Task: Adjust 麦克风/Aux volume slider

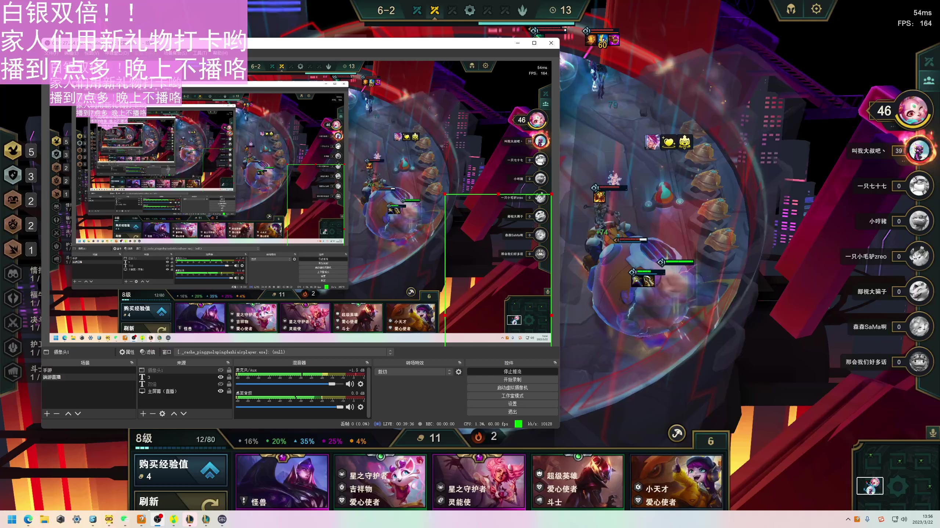Action: [289, 384]
